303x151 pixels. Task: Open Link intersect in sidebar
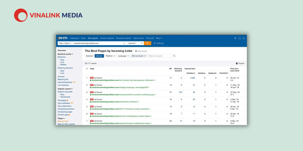pos(63,85)
